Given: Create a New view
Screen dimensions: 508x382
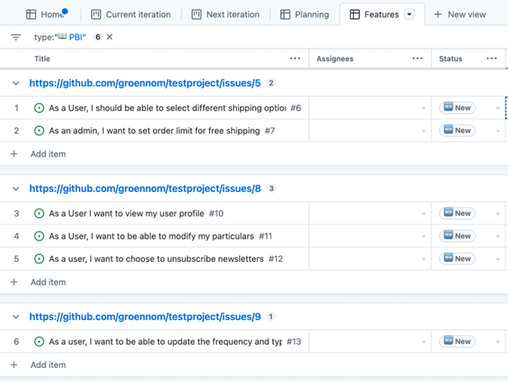Looking at the screenshot, I should point(459,15).
